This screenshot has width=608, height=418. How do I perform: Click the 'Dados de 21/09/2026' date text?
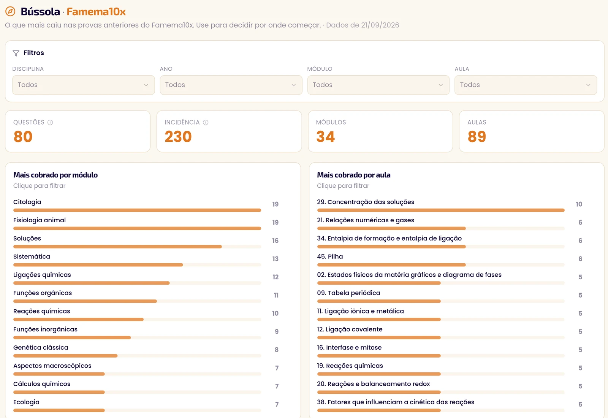(363, 25)
